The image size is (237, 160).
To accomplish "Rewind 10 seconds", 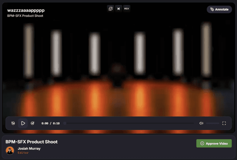I will (x=13, y=123).
